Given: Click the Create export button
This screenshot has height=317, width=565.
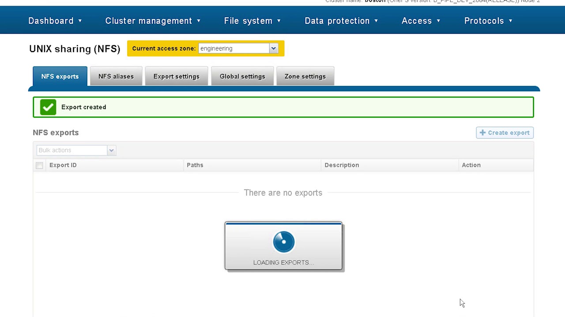Looking at the screenshot, I should 505,133.
